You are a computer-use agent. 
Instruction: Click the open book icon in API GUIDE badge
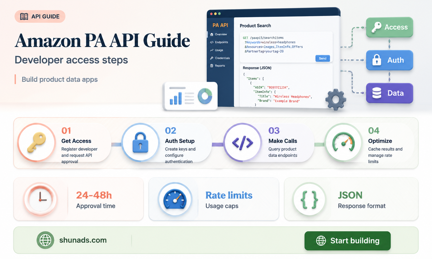click(x=24, y=17)
